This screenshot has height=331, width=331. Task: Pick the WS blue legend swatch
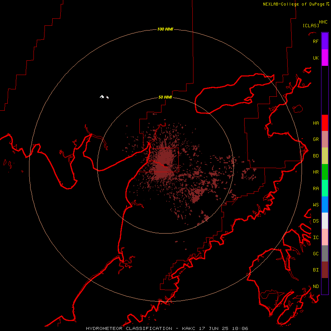[x=325, y=204]
